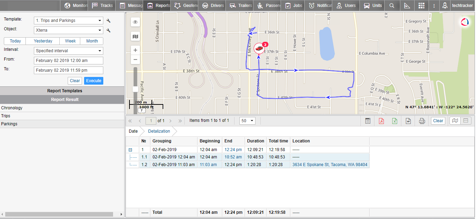Open the apps grid icon
The height and width of the screenshot is (219, 476).
(x=422, y=6)
